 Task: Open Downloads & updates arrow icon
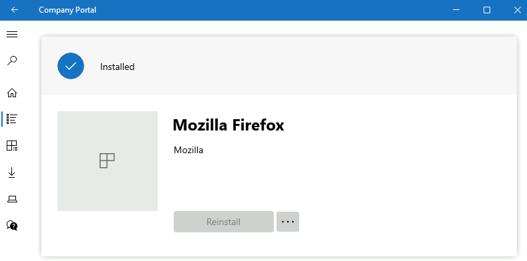click(x=12, y=172)
